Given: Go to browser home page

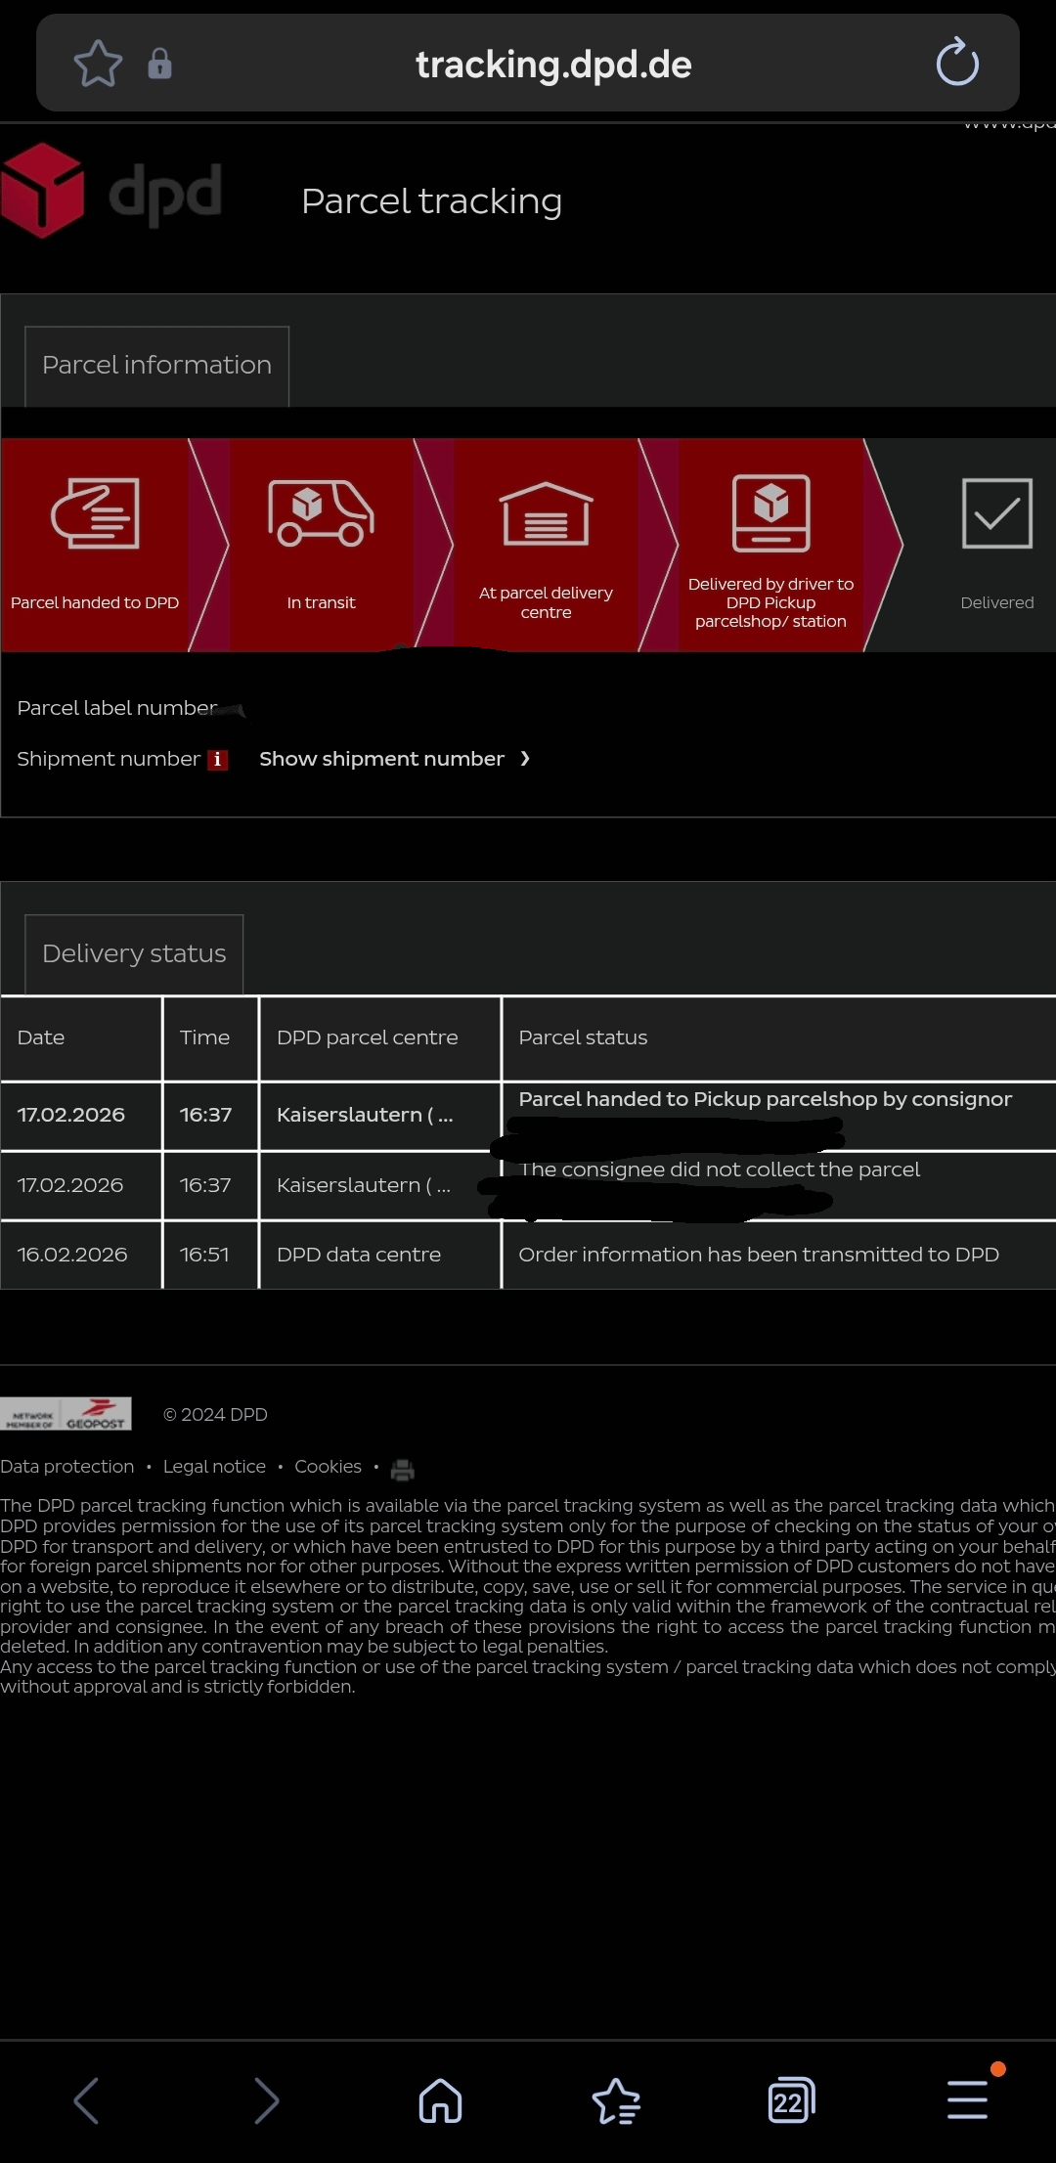Looking at the screenshot, I should [440, 2100].
